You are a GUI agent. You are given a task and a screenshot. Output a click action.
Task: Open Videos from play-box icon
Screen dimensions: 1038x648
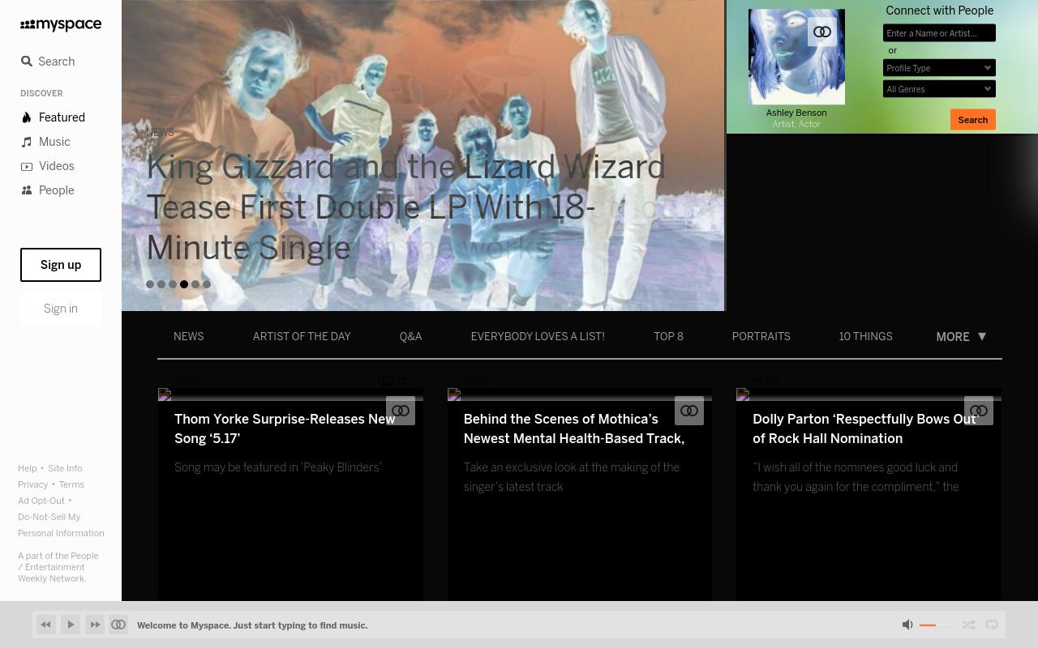[x=27, y=166]
